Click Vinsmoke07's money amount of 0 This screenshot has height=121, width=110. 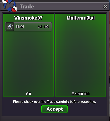point(30,94)
